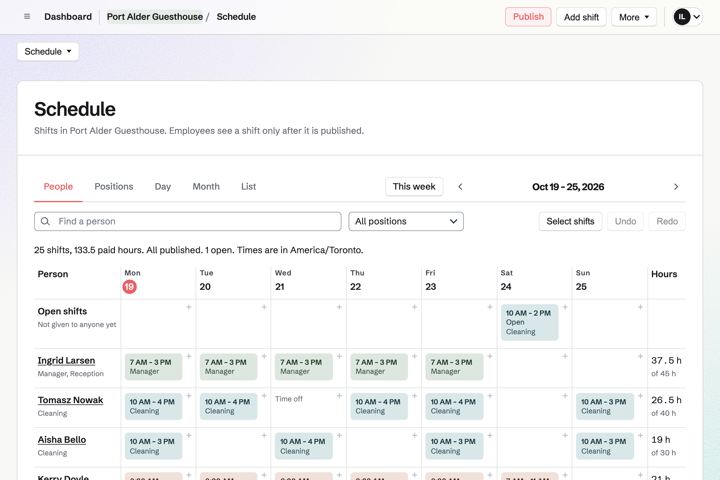Add another shift for Ingrid Larsen on Monday

[x=189, y=356]
